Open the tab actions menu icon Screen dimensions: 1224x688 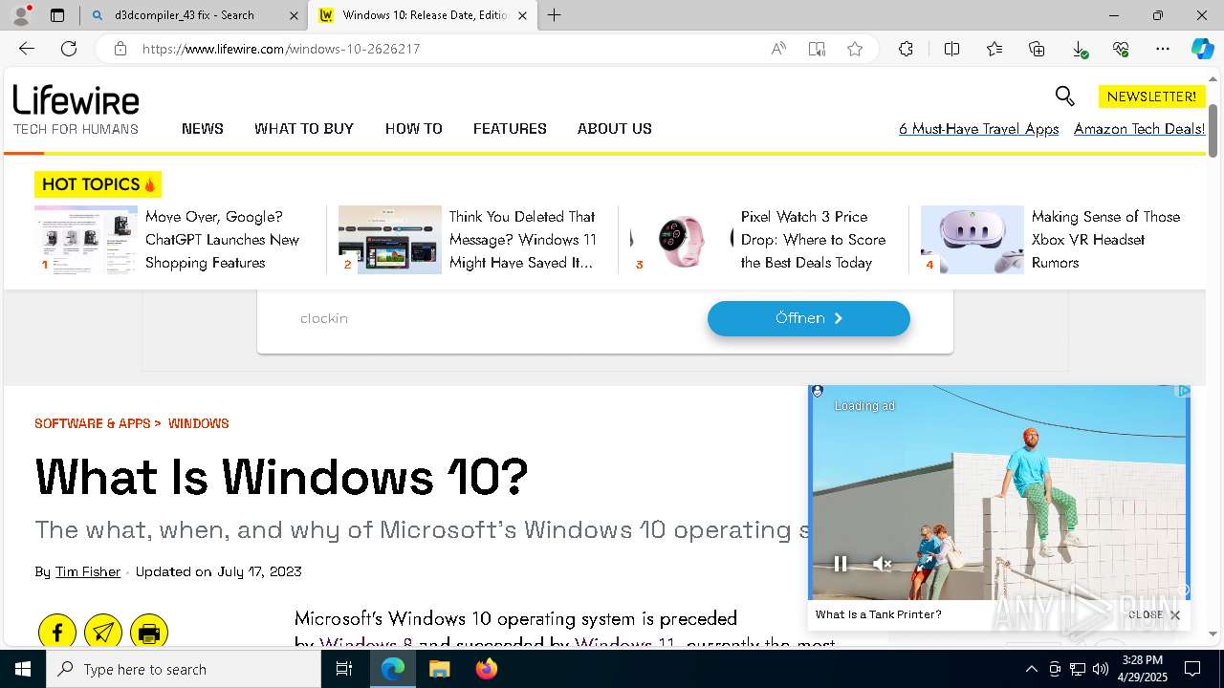coord(57,15)
